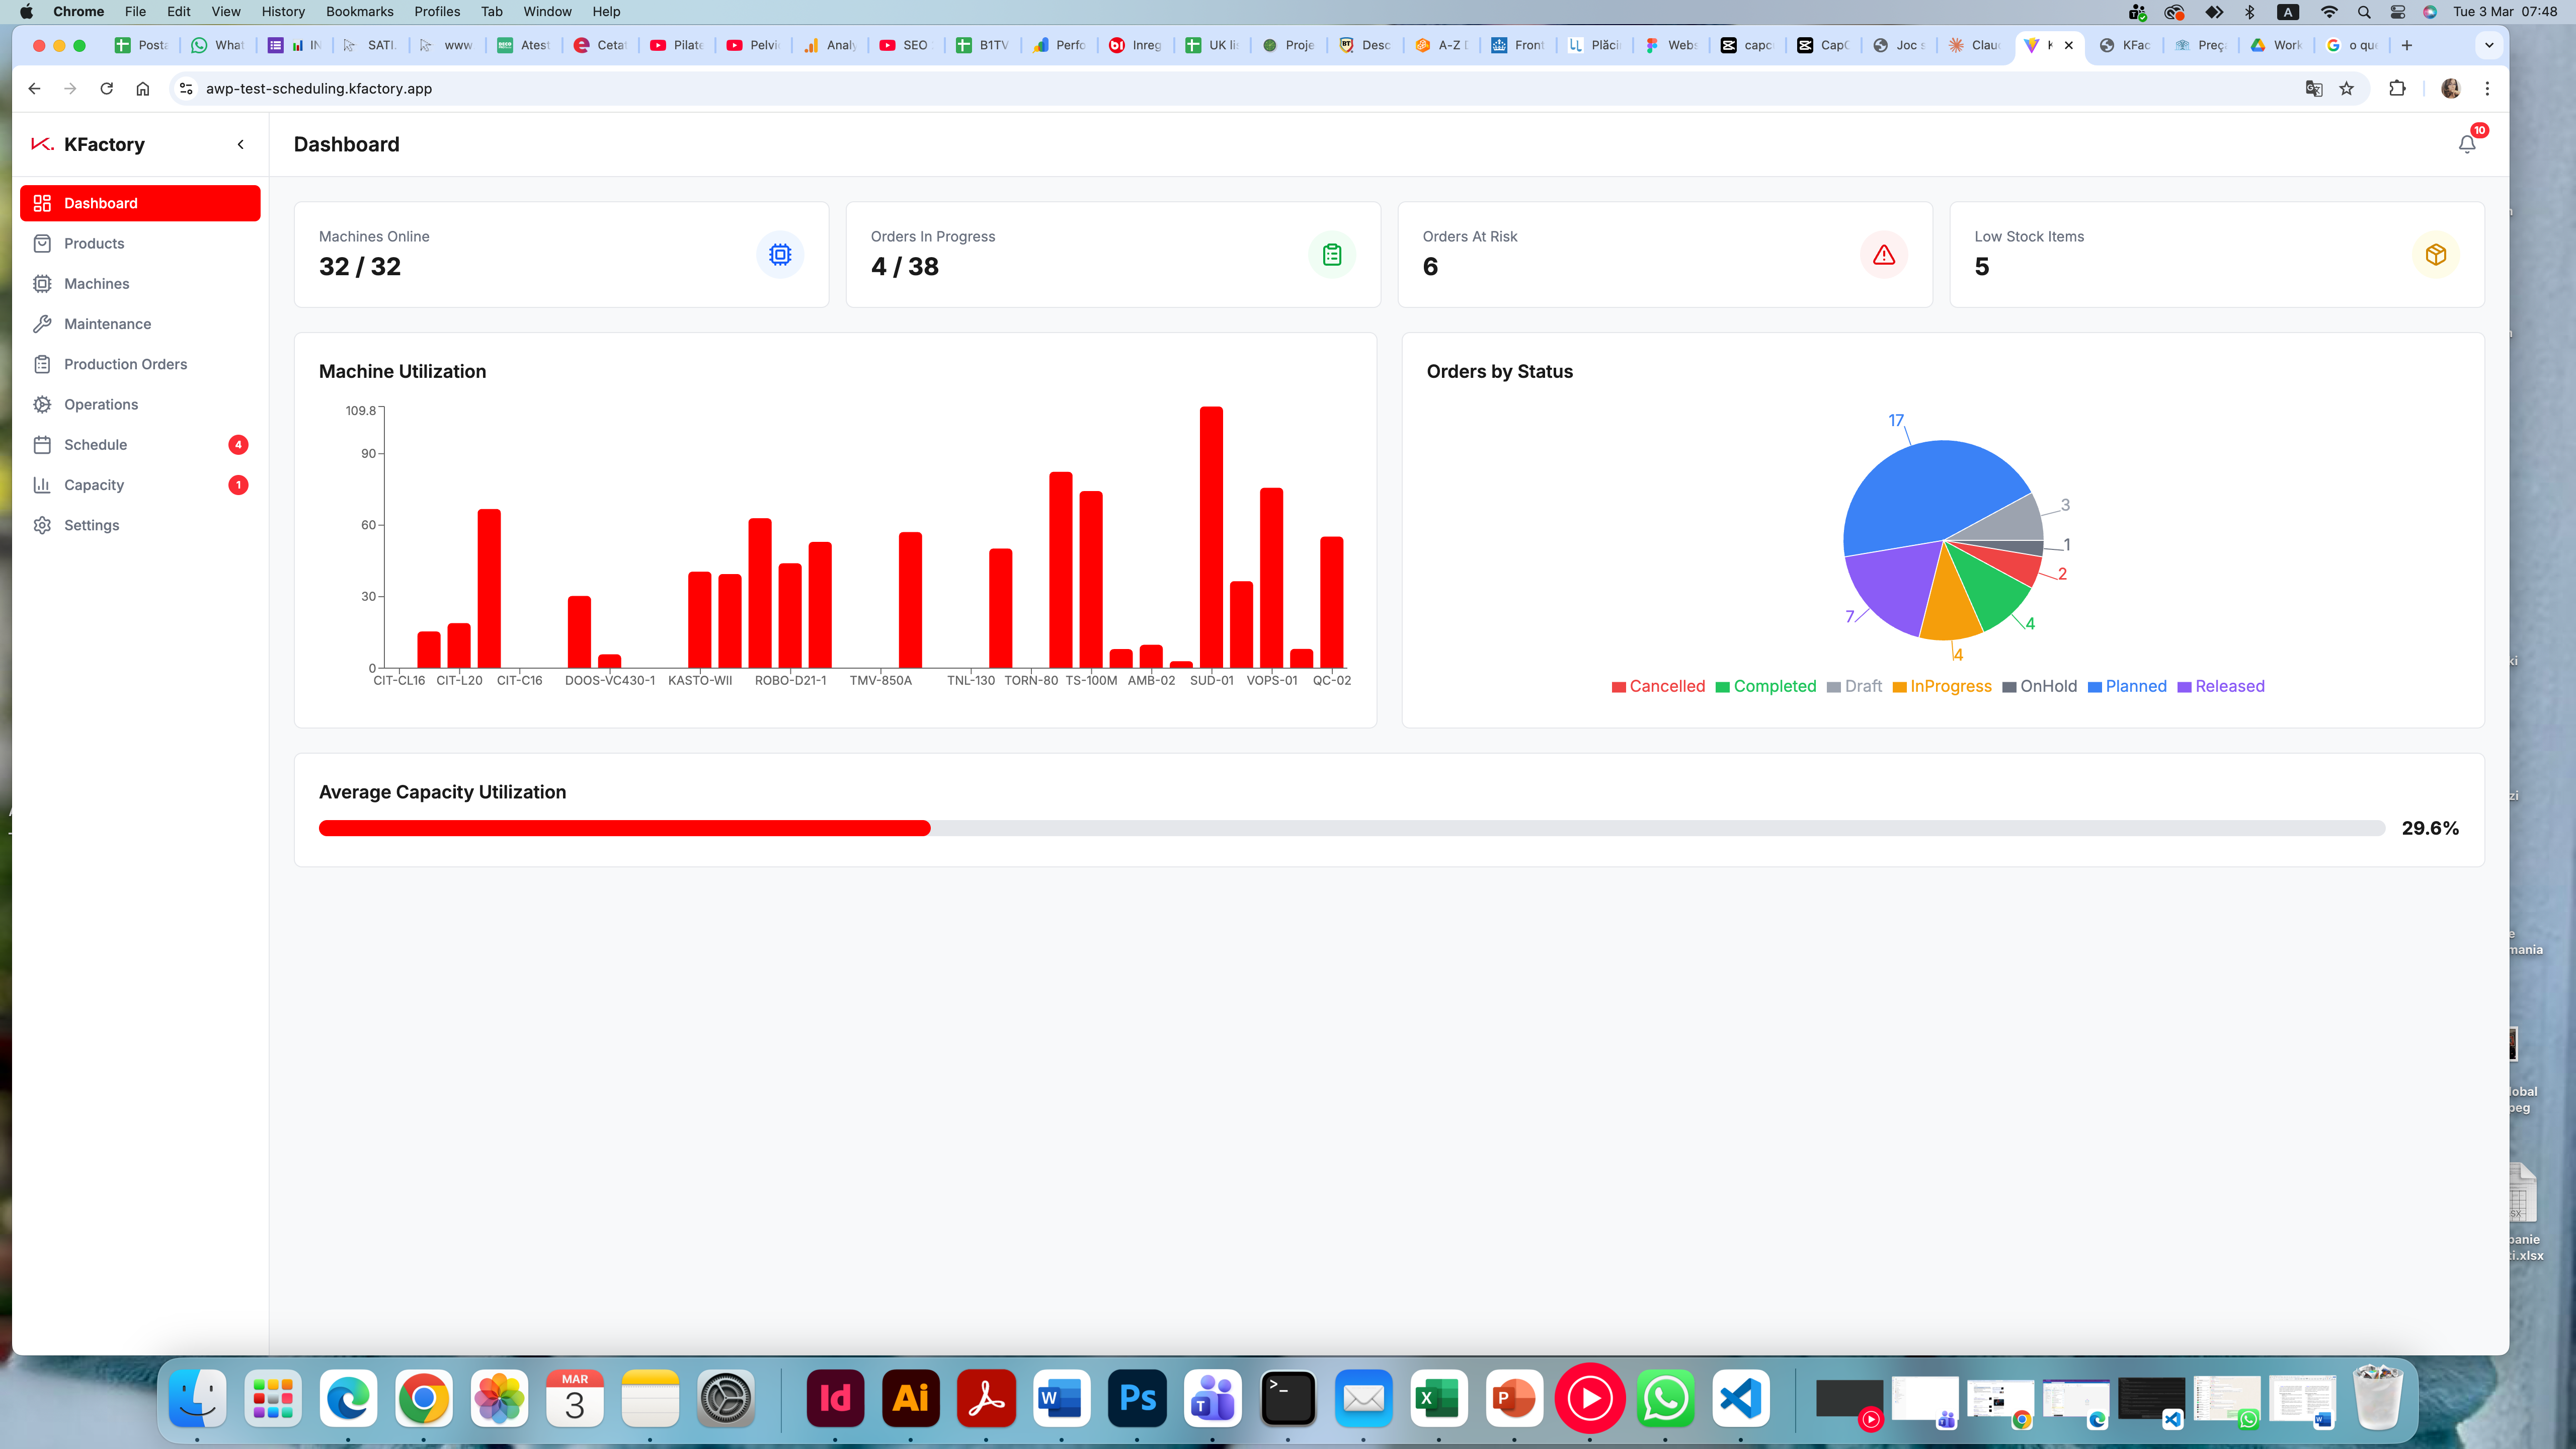View site information in address bar
This screenshot has height=1449, width=2576.
(186, 88)
